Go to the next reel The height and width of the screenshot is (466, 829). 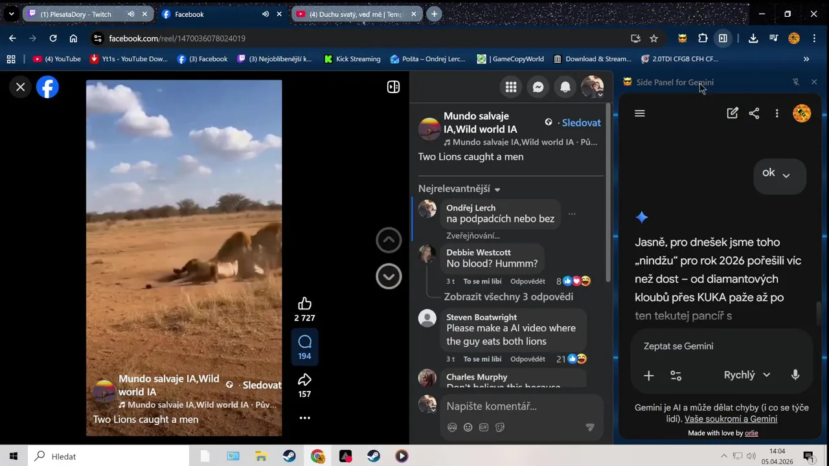[x=389, y=276]
